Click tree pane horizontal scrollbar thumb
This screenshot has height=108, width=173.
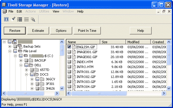(25, 93)
